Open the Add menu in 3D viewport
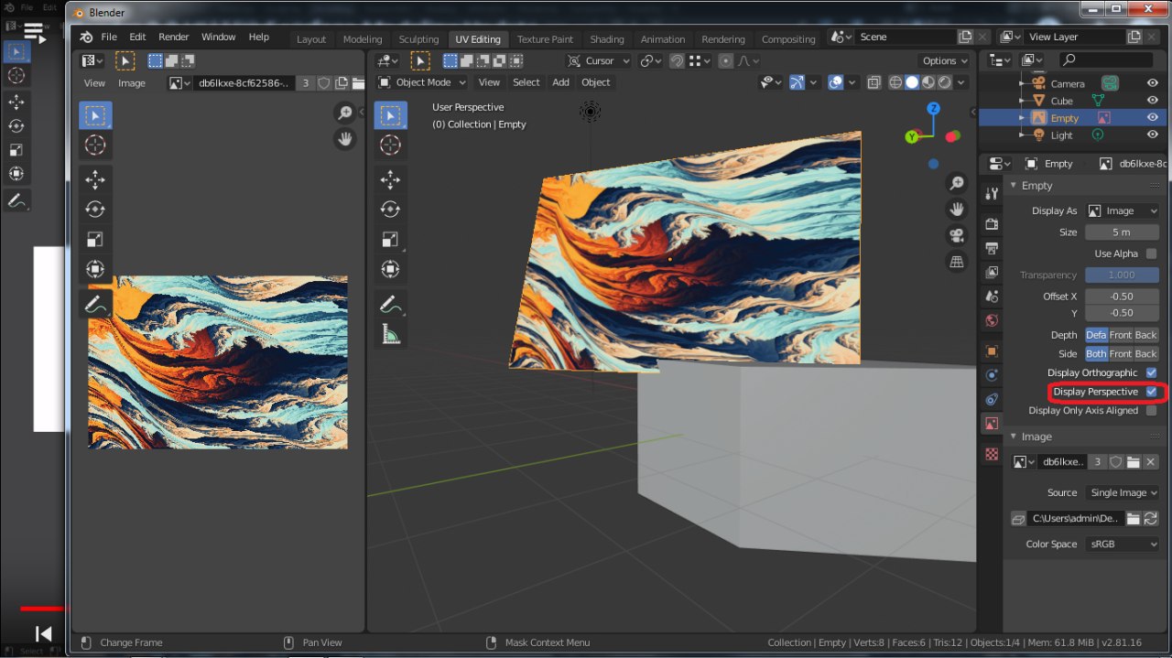 click(x=560, y=82)
